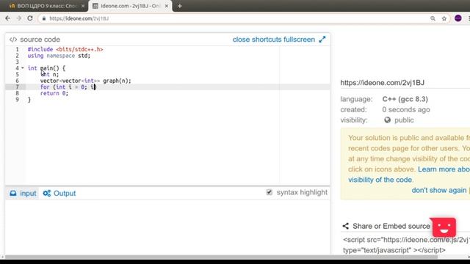
Task: Bookmark this page with the star icon
Action: pyautogui.click(x=444, y=18)
